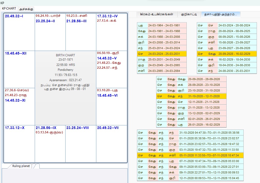Select highlighted antara 31-10-2028 - 12-11-2028
Image resolution: width=260 pixels, height=183 pixels.
pyautogui.click(x=191, y=96)
